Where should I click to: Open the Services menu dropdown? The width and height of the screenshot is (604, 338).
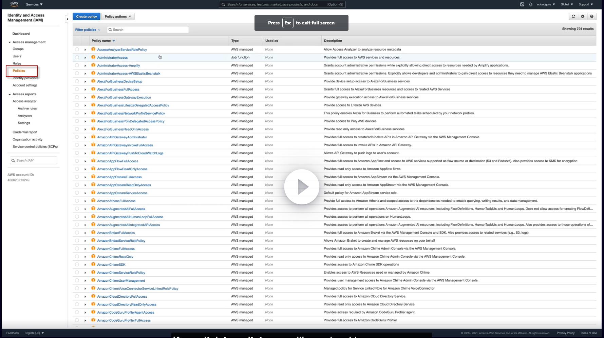pyautogui.click(x=34, y=4)
